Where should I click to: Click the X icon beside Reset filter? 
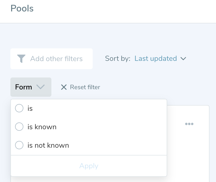click(64, 87)
